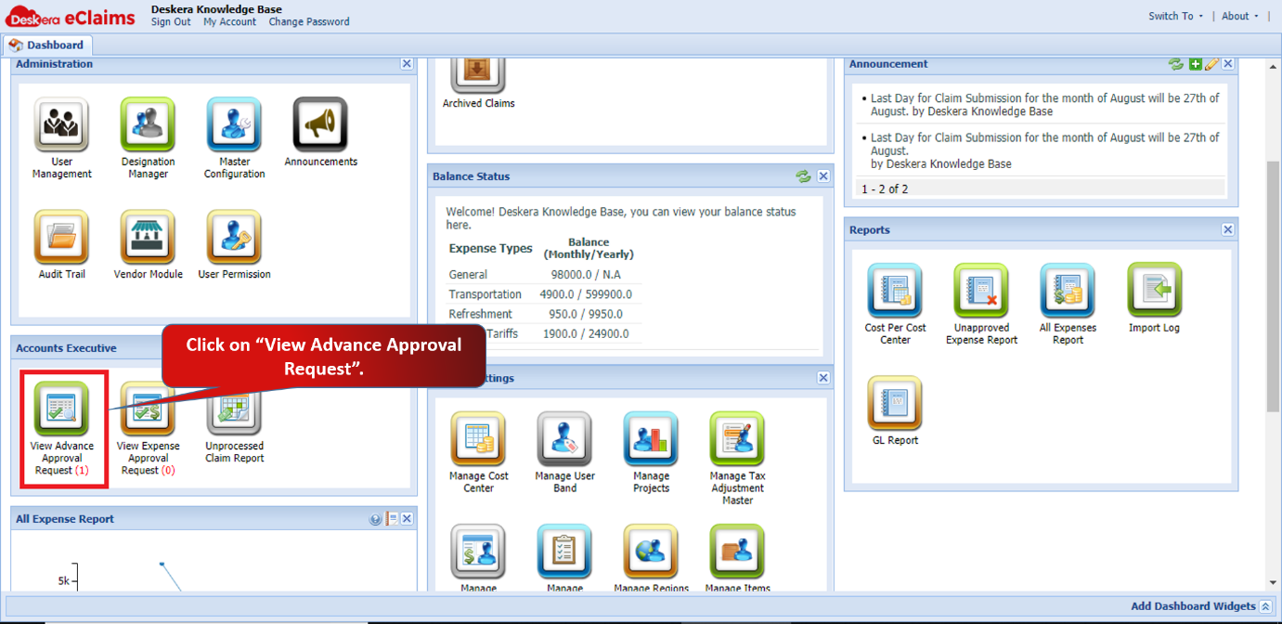Open Unapproved Expense Report icon
Viewport: 1282px width, 624px height.
(981, 291)
